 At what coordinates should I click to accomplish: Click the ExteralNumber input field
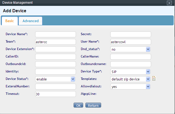pyautogui.click(x=56, y=87)
